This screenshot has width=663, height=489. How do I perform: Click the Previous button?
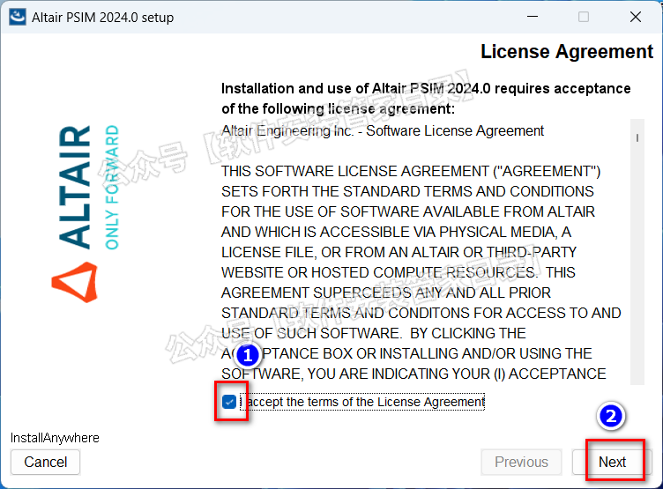pos(521,462)
